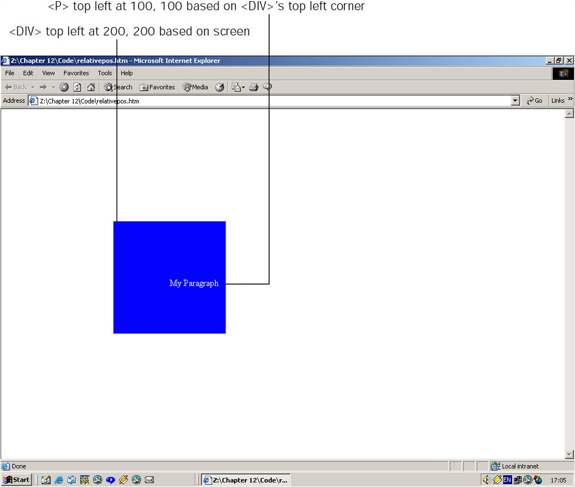
Task: Open the File menu
Action: pyautogui.click(x=10, y=73)
